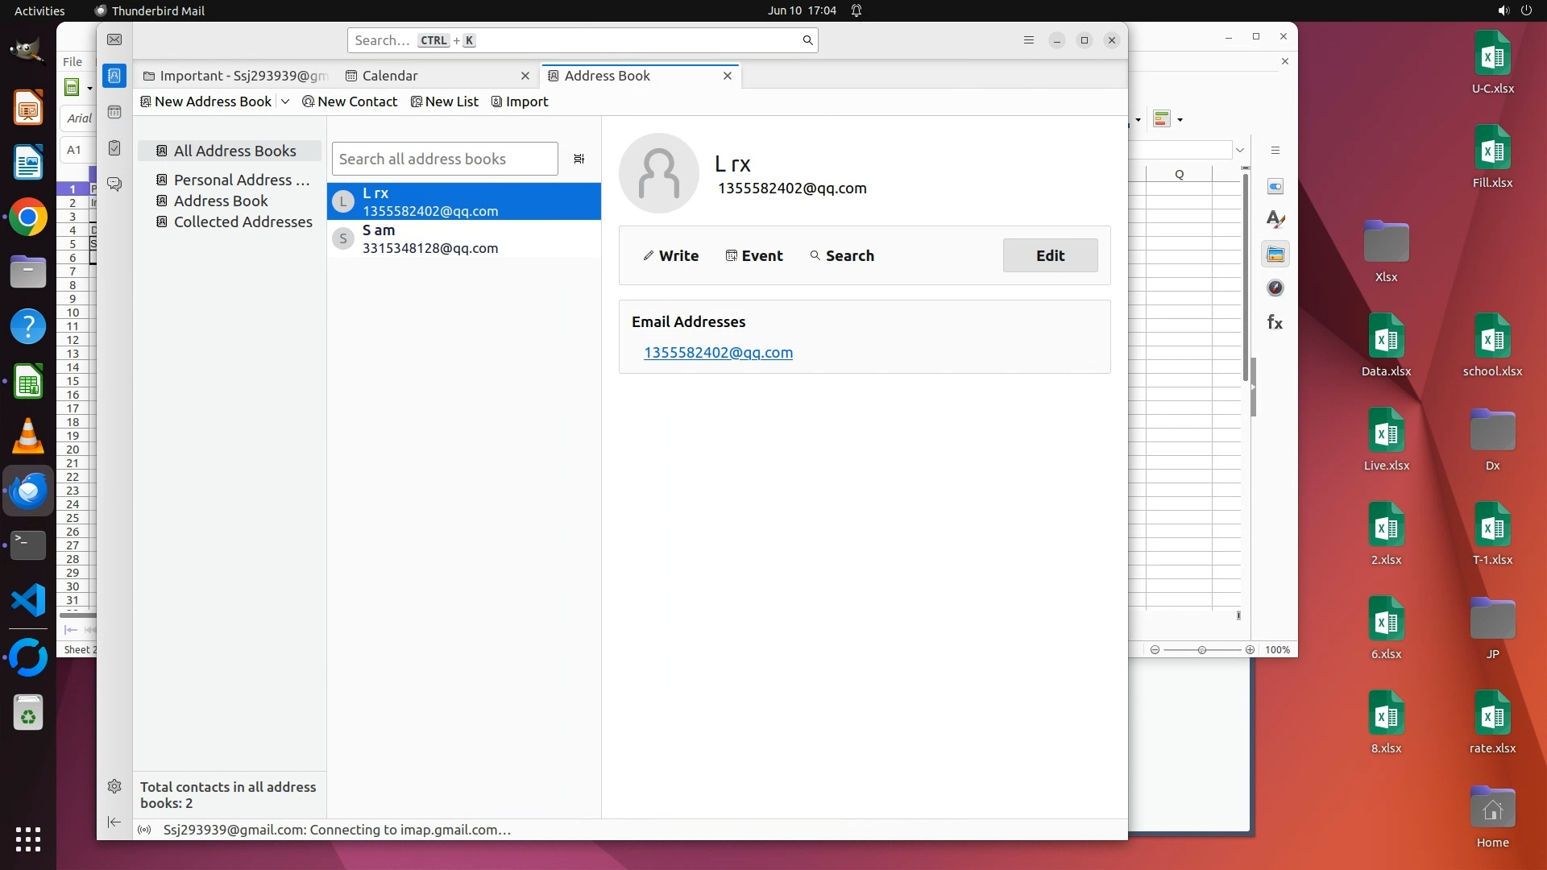Click the Edit contact button

point(1050,255)
